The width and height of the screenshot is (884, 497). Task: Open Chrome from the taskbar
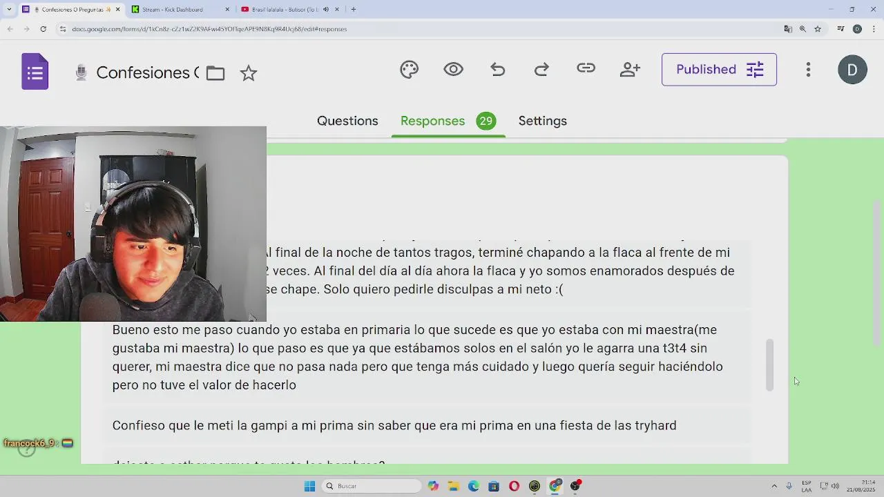[555, 486]
